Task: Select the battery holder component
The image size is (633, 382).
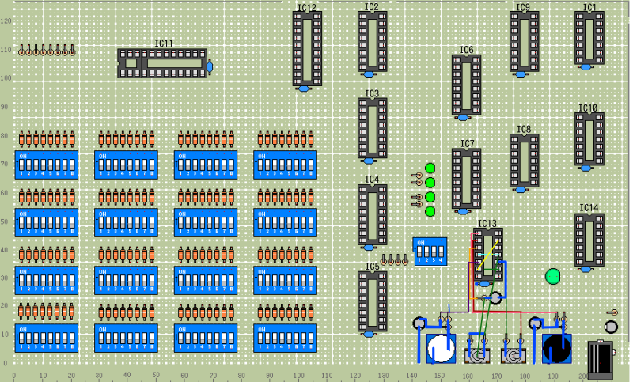Action: click(x=601, y=361)
